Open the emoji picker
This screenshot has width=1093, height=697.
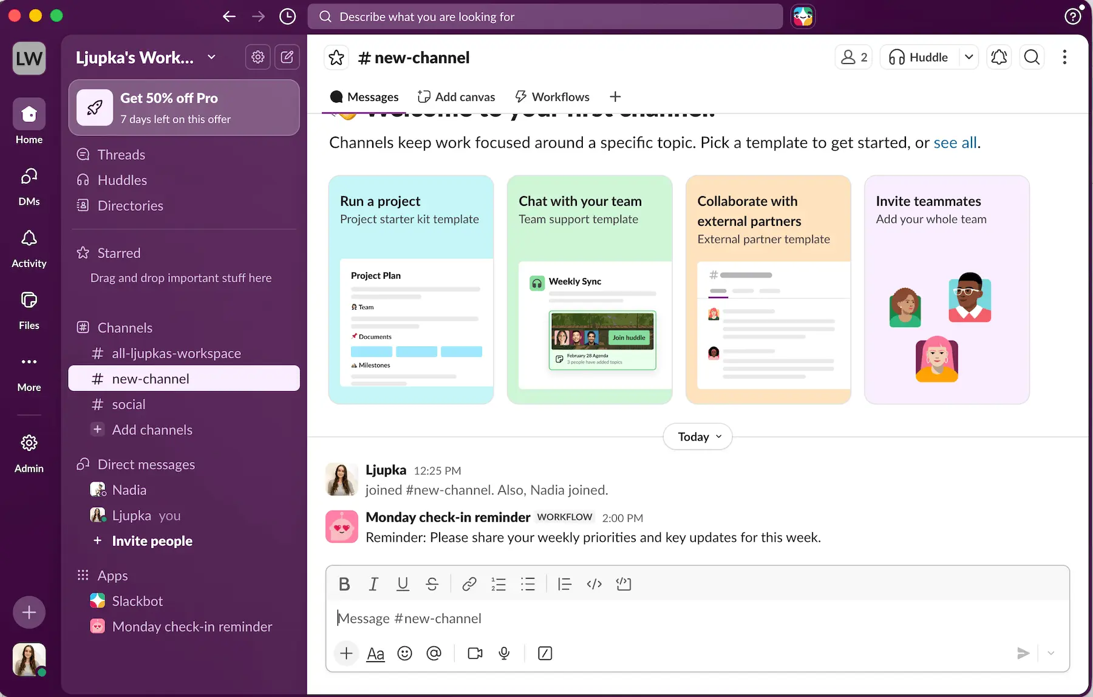[x=404, y=653]
